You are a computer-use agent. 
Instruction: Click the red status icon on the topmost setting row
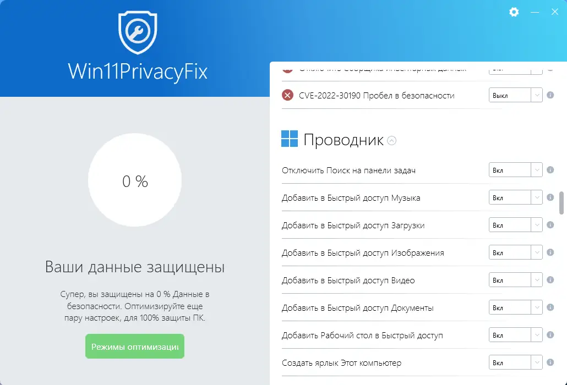coord(287,68)
